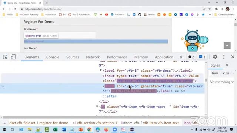Click the robot chatbot image

point(195,40)
